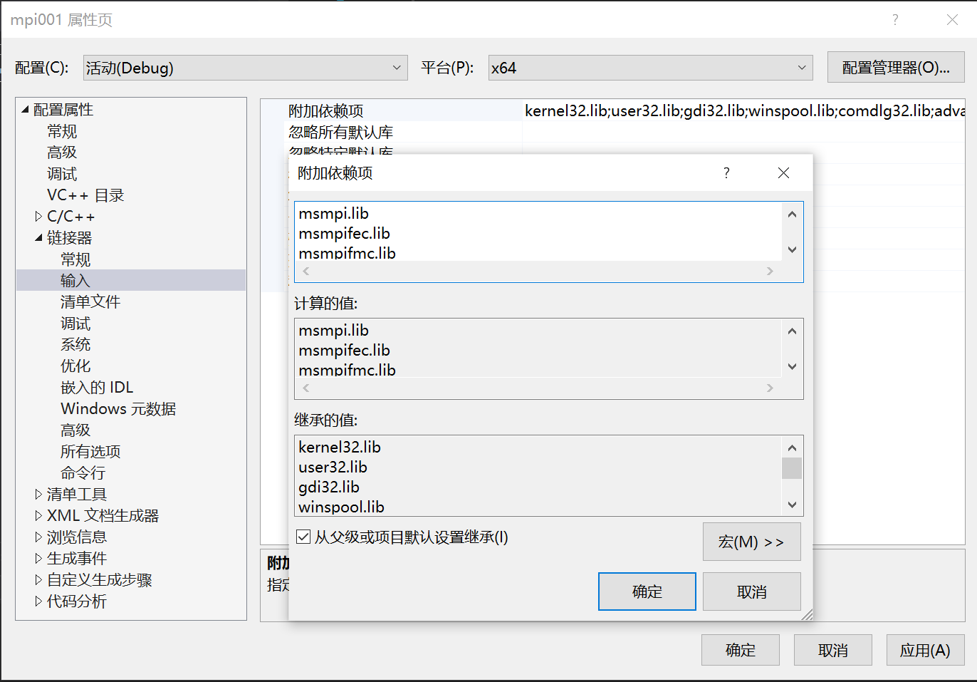Click the down arrow of 继承的值 scrollbar

(792, 505)
